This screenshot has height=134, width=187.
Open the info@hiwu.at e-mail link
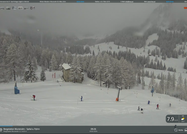click(129, 2)
